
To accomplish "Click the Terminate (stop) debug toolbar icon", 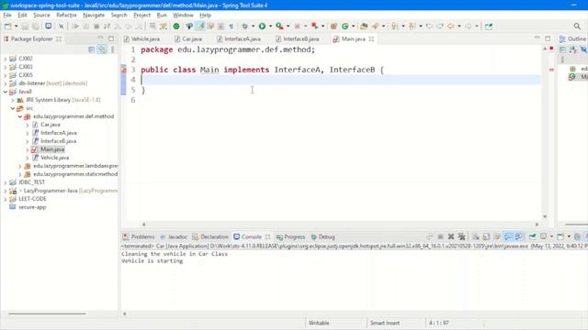I will [x=96, y=27].
